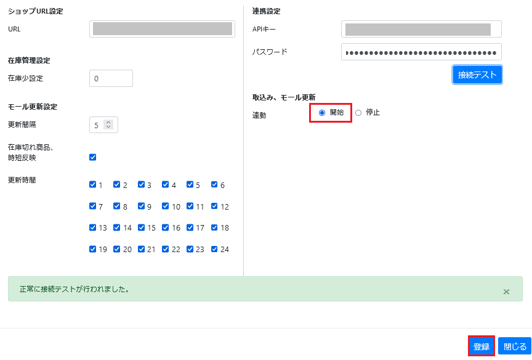Toggle update hour 8 checkbox
Image resolution: width=532 pixels, height=360 pixels.
117,206
